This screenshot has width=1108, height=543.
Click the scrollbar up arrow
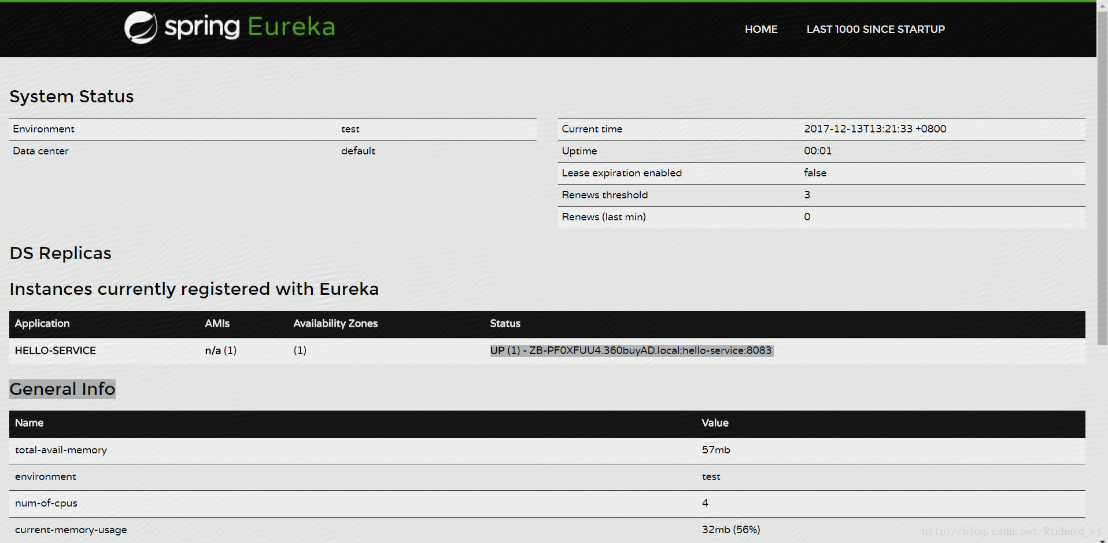[x=1102, y=5]
